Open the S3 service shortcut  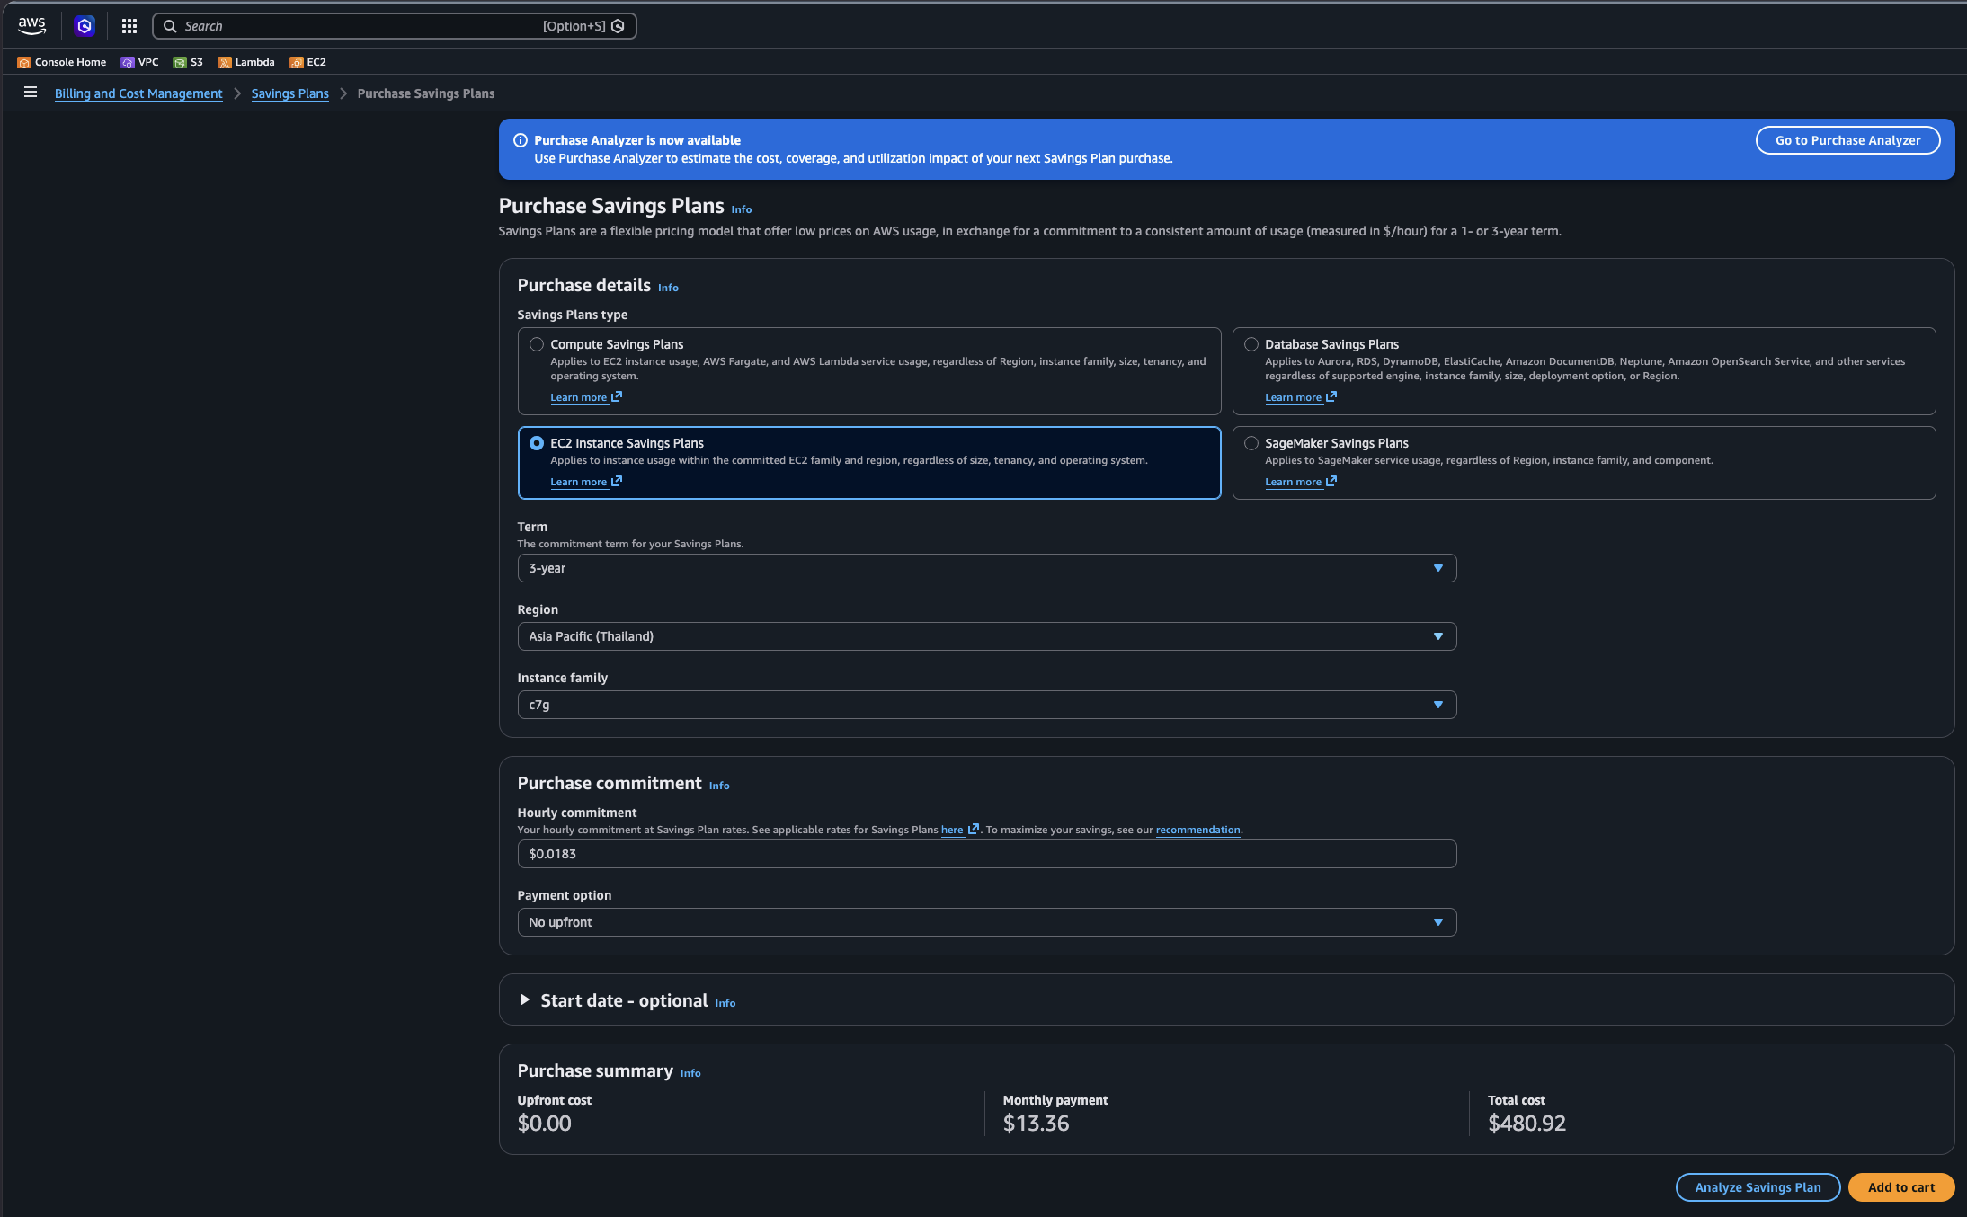[188, 62]
